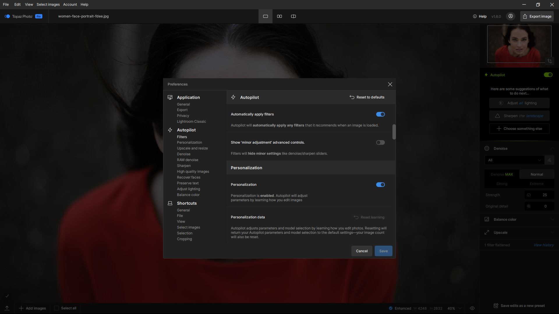Image resolution: width=559 pixels, height=314 pixels.
Task: Open the Help menu in menu bar
Action: click(84, 4)
